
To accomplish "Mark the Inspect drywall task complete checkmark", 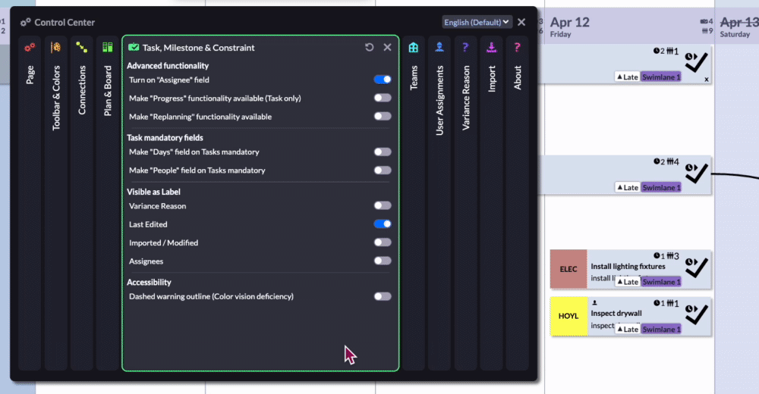I will pyautogui.click(x=697, y=314).
